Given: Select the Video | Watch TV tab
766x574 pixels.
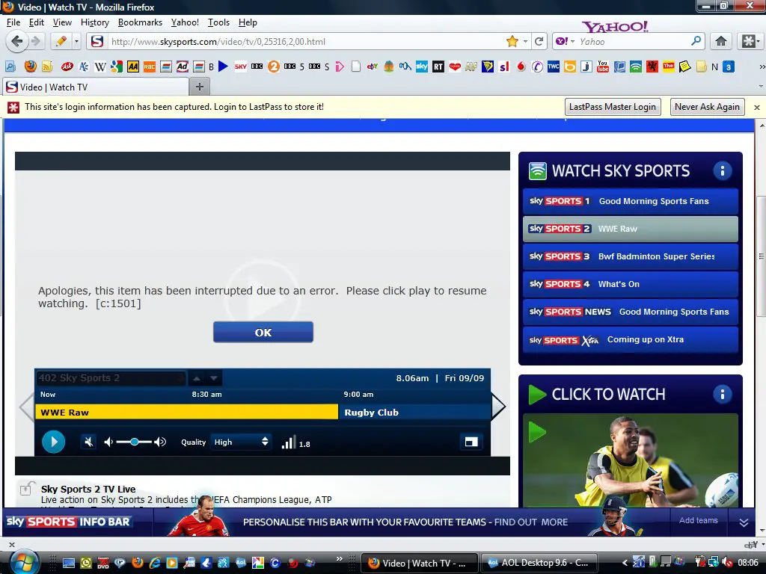Looking at the screenshot, I should coord(96,87).
